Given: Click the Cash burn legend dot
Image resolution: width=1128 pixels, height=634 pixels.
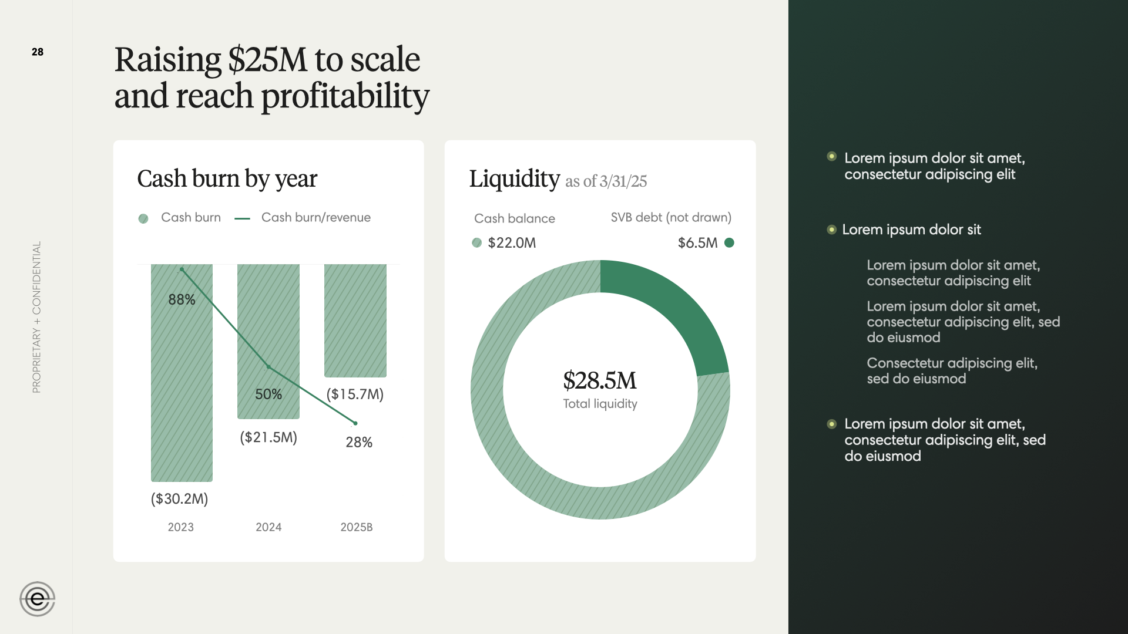Looking at the screenshot, I should tap(143, 218).
